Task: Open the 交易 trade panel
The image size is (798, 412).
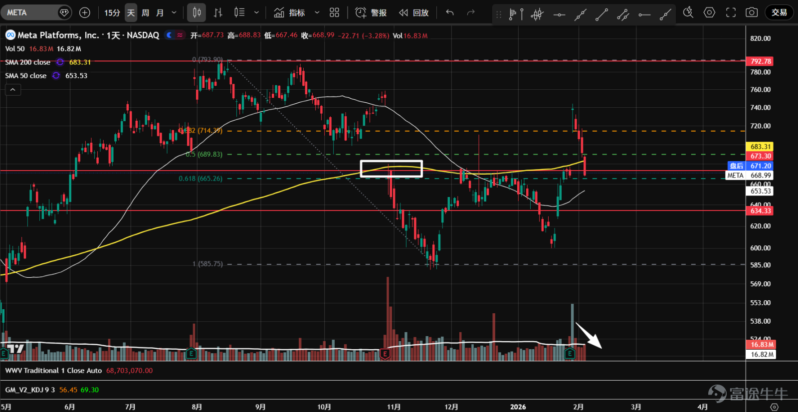Action: coord(779,12)
